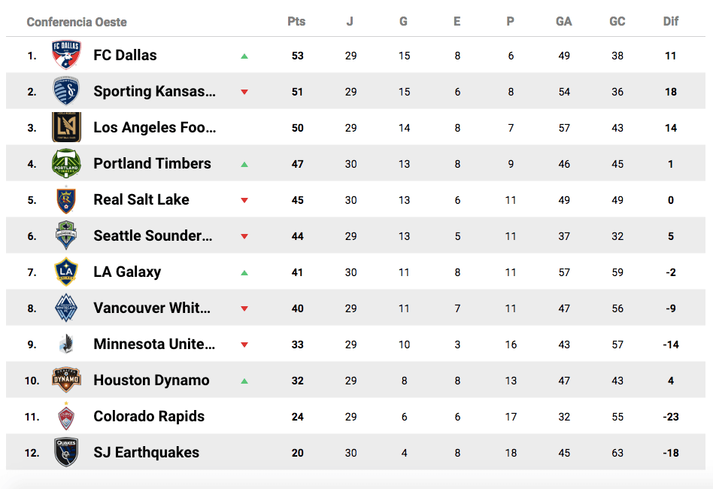Click the Sporting Kansas City logo
Screen dimensions: 713x489
[x=66, y=91]
